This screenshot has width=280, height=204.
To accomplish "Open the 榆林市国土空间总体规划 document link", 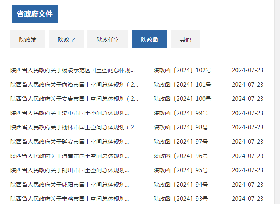I will 74,127.
